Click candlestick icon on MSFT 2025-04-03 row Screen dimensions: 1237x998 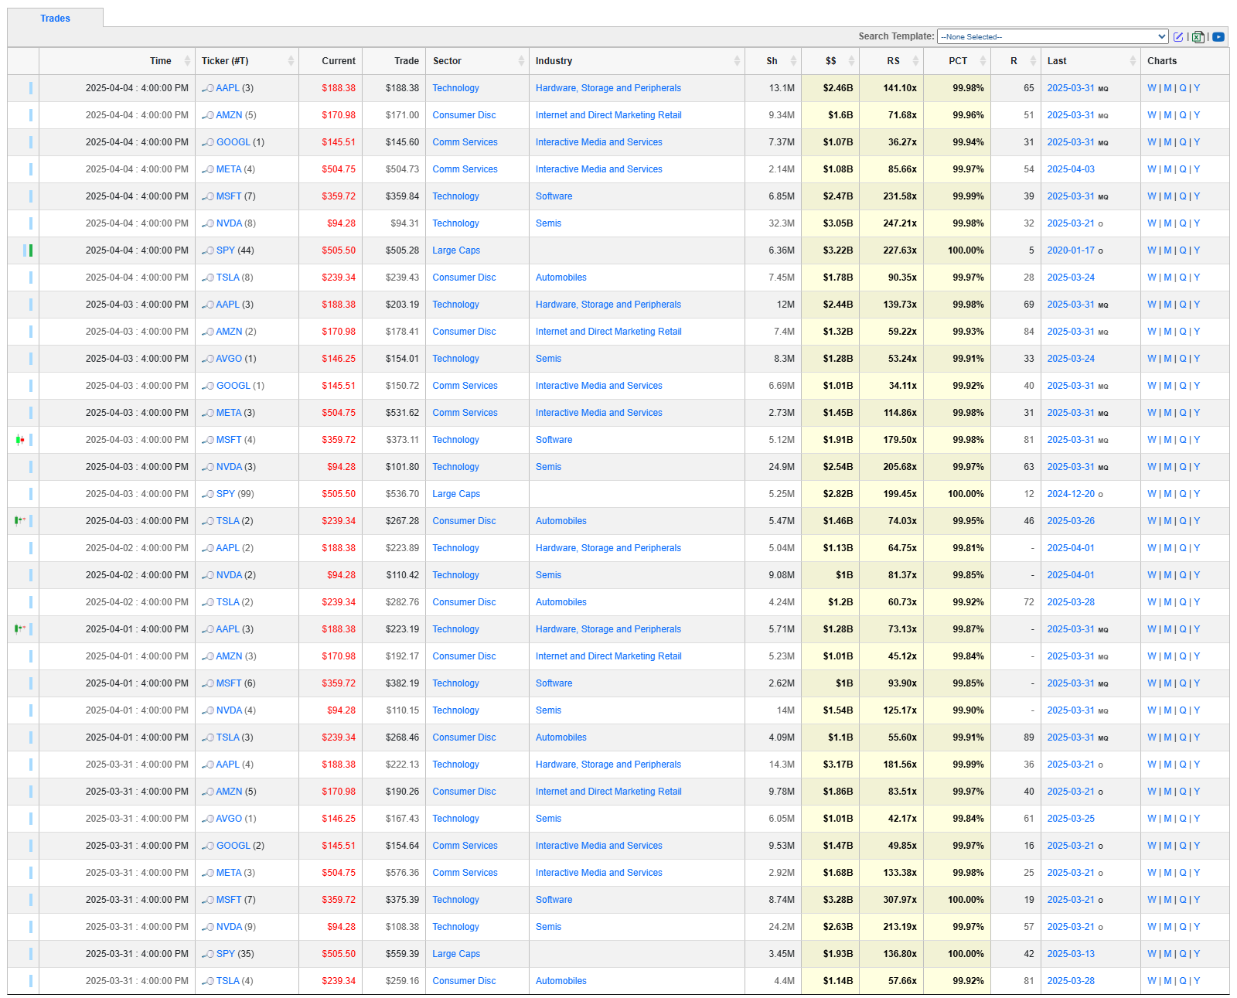coord(20,440)
